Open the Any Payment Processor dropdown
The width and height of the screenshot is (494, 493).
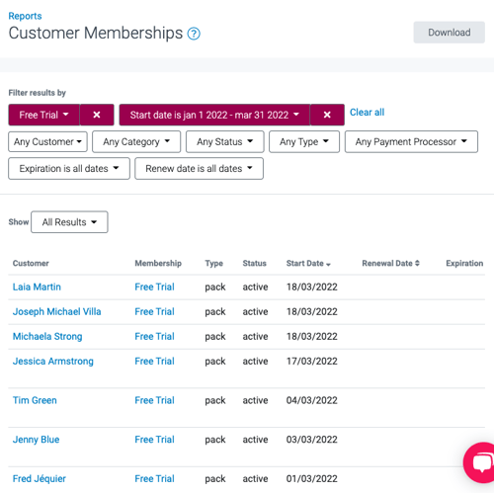coord(411,141)
